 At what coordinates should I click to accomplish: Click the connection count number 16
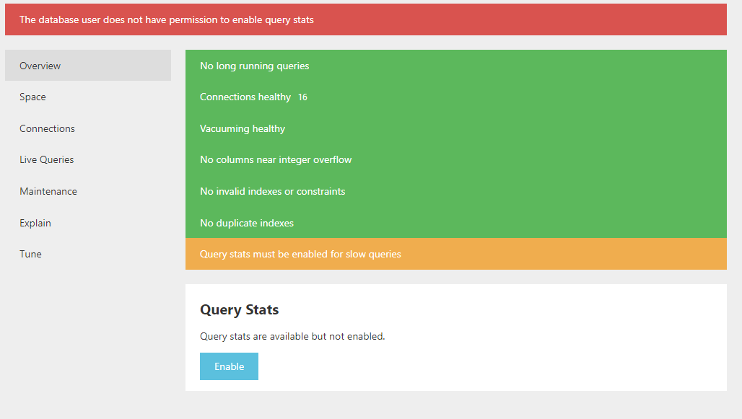click(x=302, y=97)
